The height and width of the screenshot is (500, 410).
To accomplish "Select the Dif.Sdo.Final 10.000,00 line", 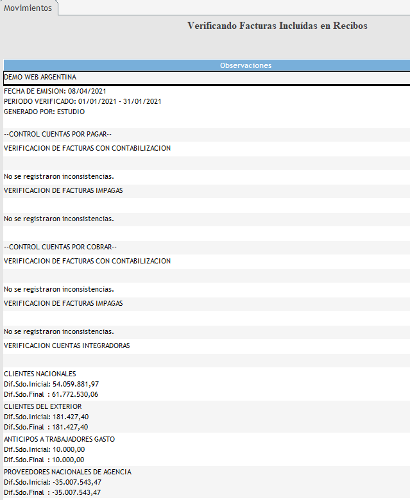I will (44, 459).
